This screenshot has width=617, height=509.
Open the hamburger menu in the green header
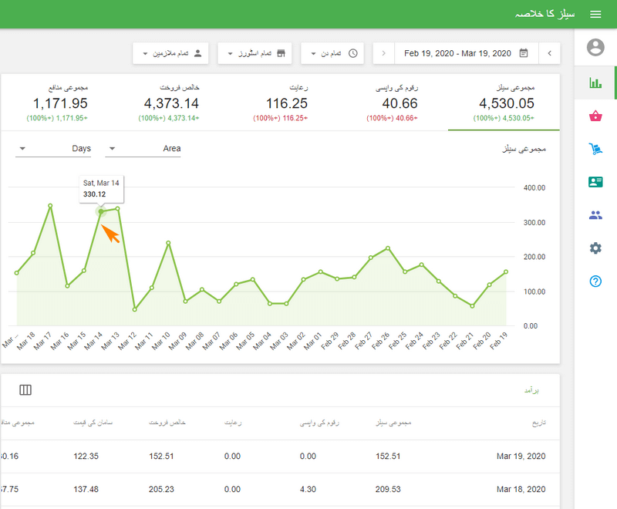pos(595,14)
